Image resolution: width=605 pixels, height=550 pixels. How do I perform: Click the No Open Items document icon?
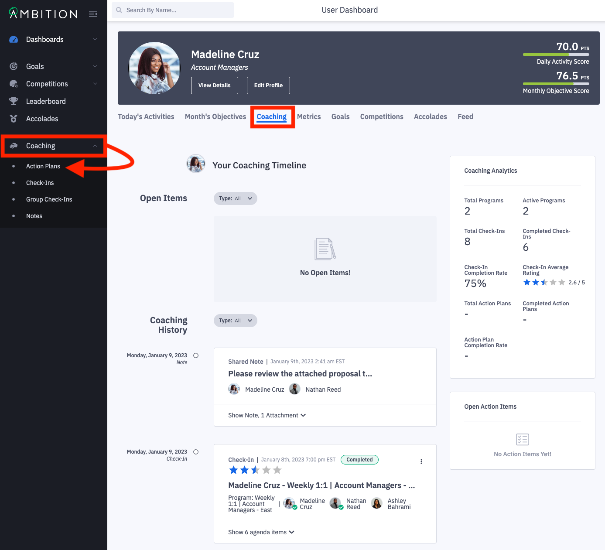pos(325,249)
